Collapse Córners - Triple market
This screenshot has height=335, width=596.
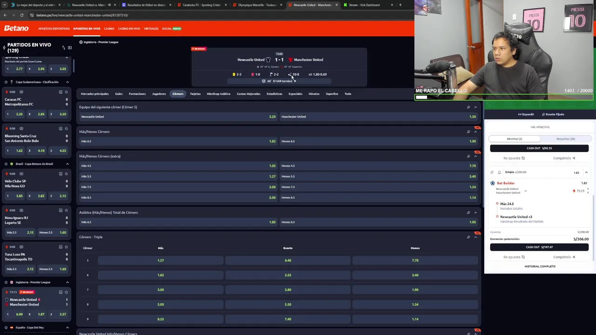pos(475,237)
